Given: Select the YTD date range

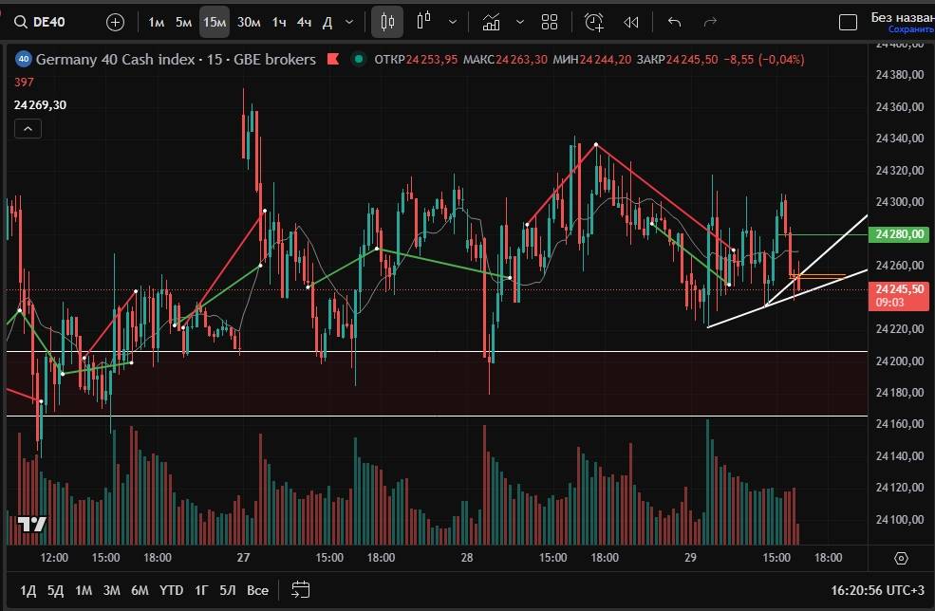Looking at the screenshot, I should pyautogui.click(x=172, y=590).
